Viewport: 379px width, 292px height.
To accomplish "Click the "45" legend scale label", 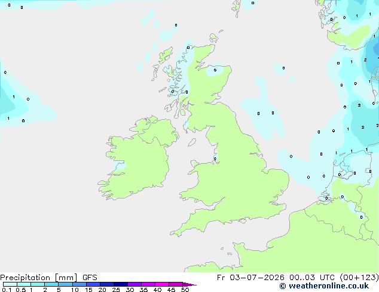I will tap(171, 290).
